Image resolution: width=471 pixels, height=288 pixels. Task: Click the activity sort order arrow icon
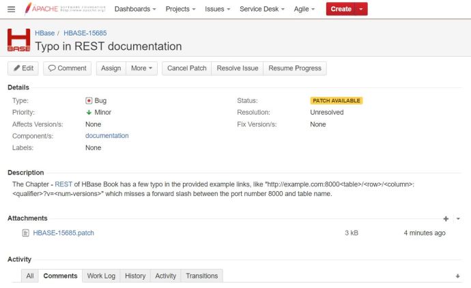[457, 276]
